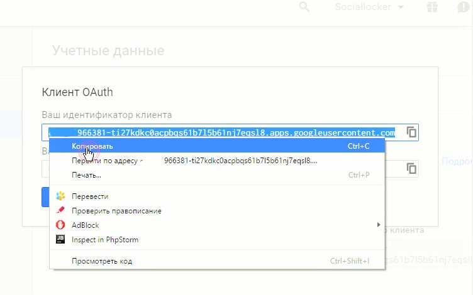Choose Просмотреть код from context menu
Image resolution: width=473 pixels, height=295 pixels.
(102, 260)
